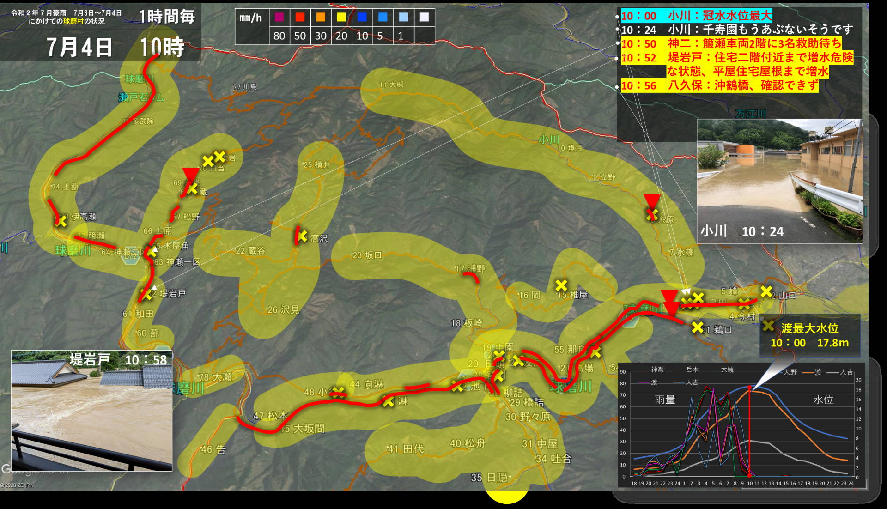Click the 17.8m maximum water level value
Screen dimensions: 887x509
833,343
